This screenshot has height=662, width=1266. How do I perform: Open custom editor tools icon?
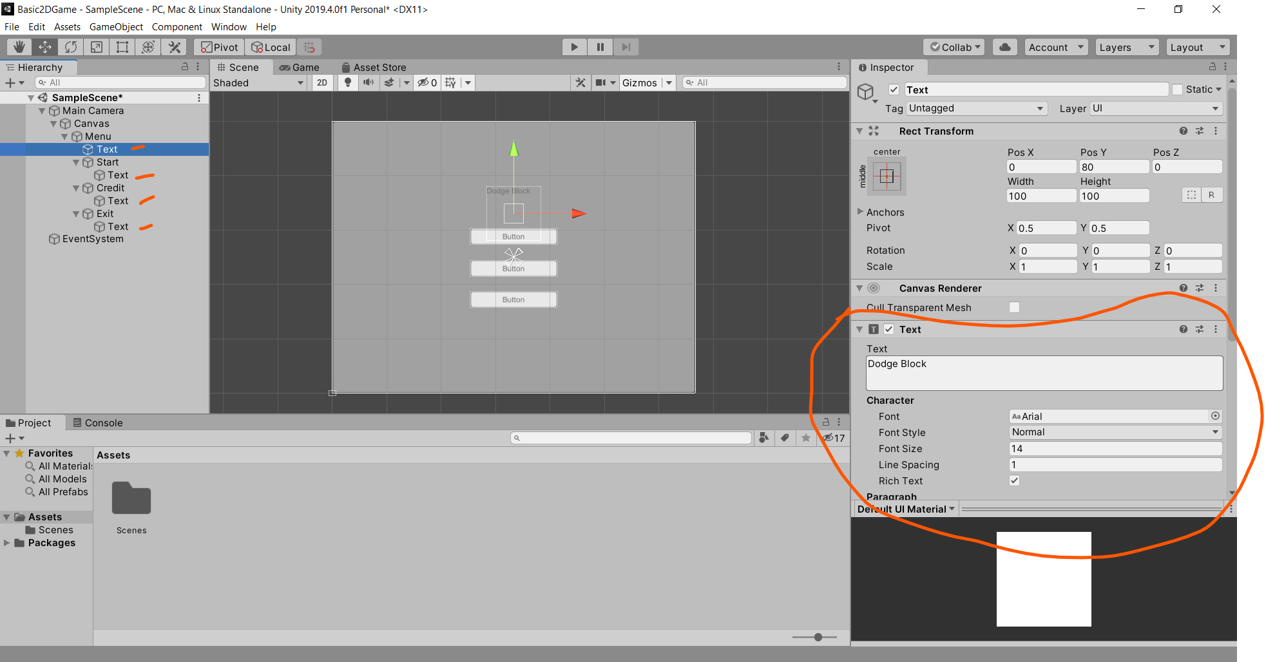click(174, 47)
